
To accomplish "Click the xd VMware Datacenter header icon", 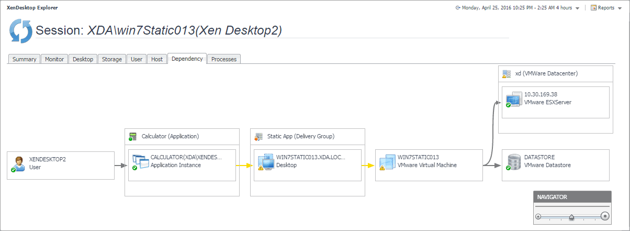I will click(506, 74).
